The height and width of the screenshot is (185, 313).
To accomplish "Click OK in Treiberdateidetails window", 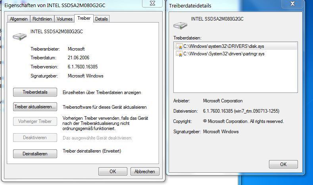I will [283, 164].
